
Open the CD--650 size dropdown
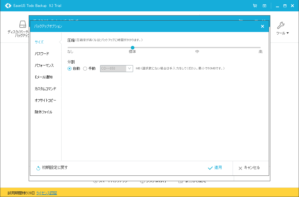[x=129, y=68]
